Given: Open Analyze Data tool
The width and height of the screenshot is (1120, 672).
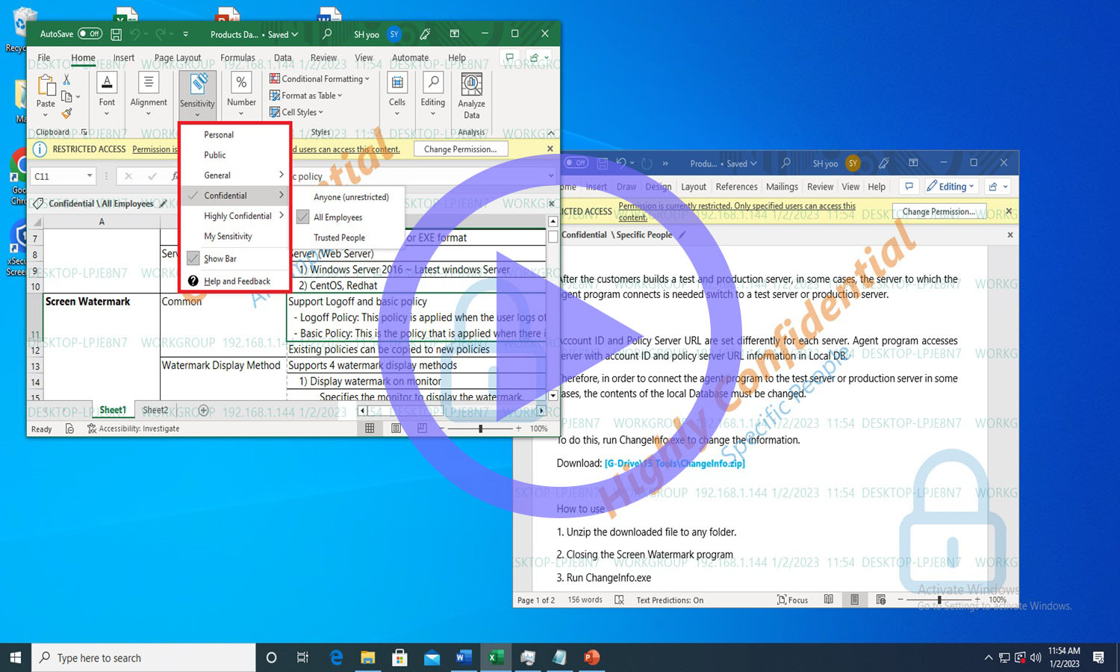Looking at the screenshot, I should click(471, 96).
